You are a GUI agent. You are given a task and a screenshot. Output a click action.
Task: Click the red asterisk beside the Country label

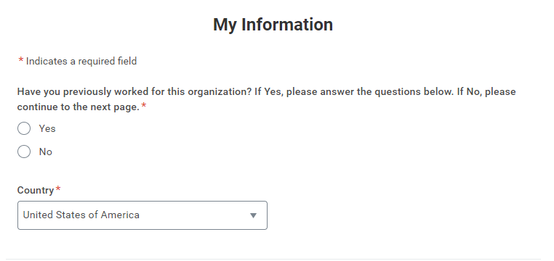tap(58, 189)
